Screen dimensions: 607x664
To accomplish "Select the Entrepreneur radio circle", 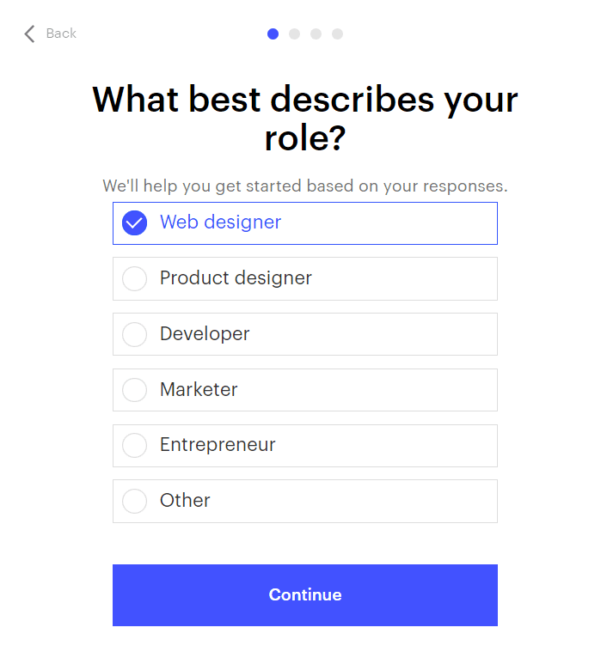I will (135, 446).
